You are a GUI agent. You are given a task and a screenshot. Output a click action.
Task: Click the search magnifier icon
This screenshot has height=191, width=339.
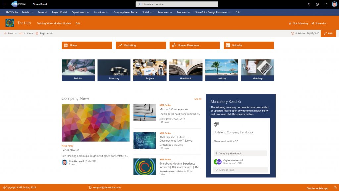[140, 4]
